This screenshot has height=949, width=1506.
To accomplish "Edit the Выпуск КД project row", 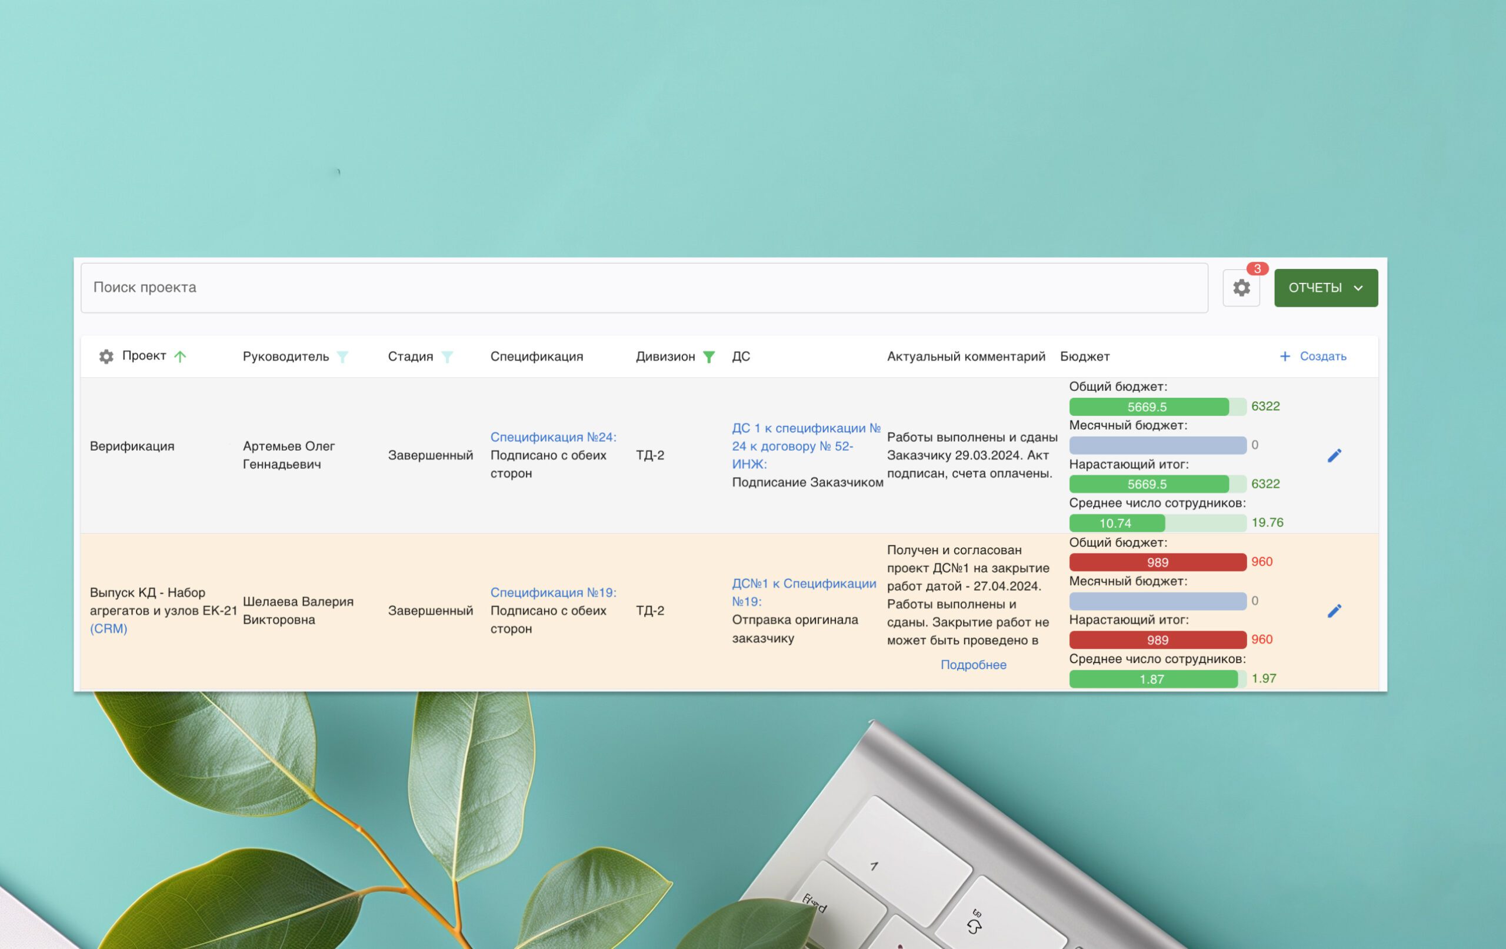I will point(1334,611).
